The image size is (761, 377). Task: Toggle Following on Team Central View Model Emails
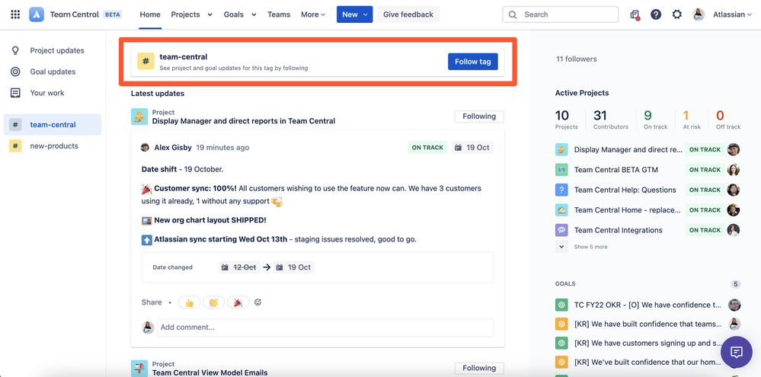click(479, 369)
